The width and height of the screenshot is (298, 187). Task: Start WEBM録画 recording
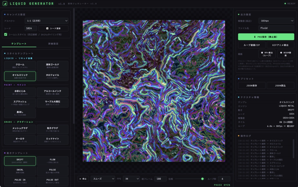click(286, 54)
